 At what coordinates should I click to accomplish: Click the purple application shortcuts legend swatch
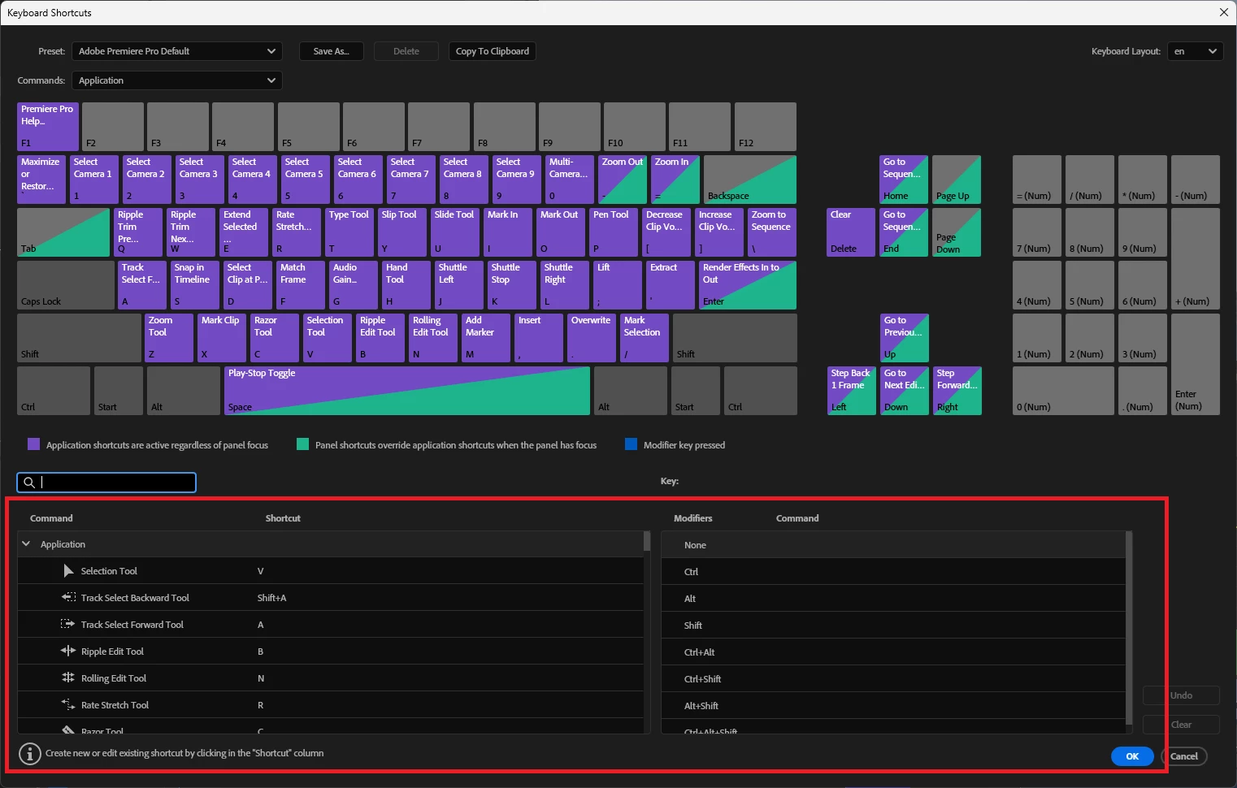coord(33,444)
